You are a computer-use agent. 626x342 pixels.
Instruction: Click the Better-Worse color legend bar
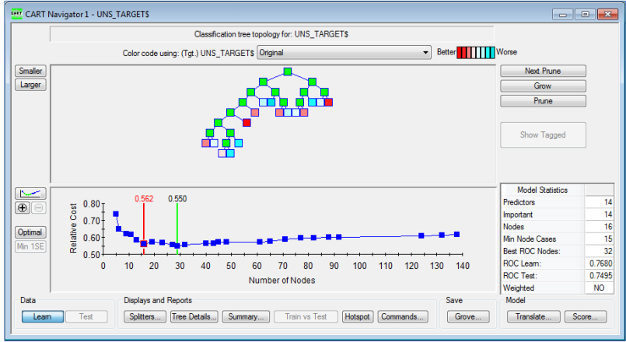click(x=476, y=53)
